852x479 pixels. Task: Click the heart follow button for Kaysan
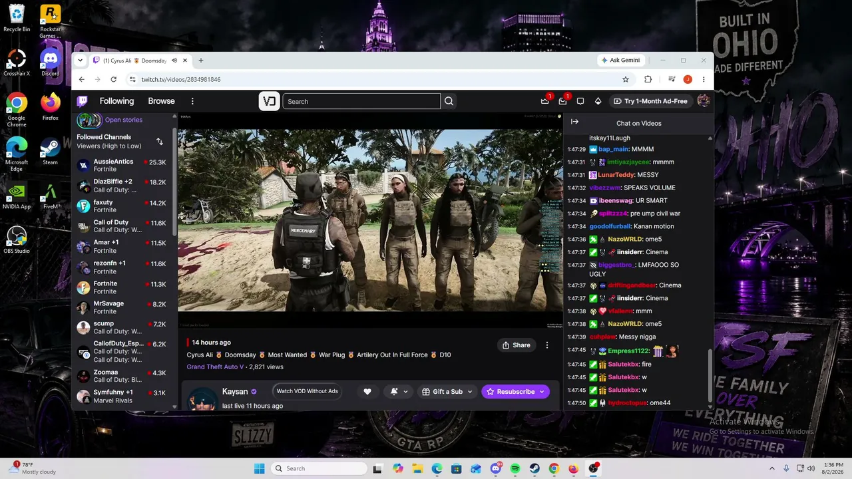pos(367,392)
